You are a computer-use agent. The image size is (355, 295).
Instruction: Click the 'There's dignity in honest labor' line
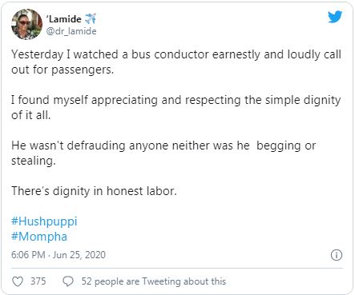(x=94, y=191)
